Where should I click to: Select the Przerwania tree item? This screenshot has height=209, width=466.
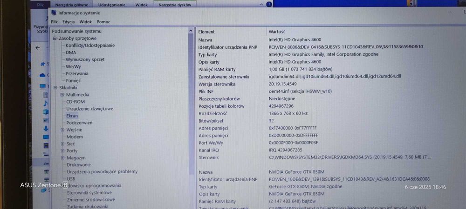(77, 74)
